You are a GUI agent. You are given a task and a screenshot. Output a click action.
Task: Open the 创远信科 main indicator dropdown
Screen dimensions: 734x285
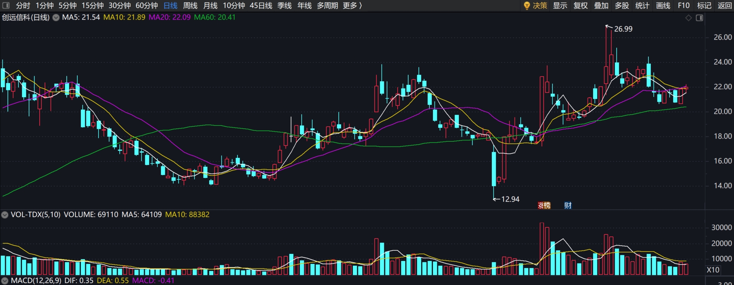[56, 18]
